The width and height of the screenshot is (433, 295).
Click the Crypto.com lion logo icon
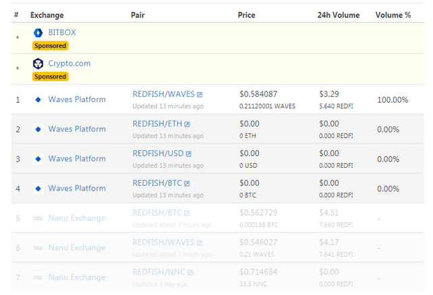[38, 64]
